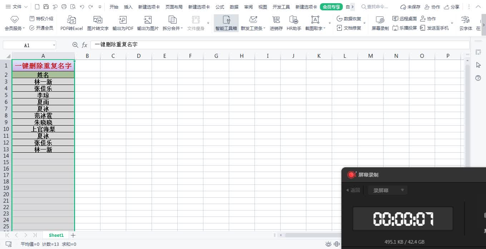Open the 插入 tab
The image size is (486, 249).
click(x=128, y=7)
